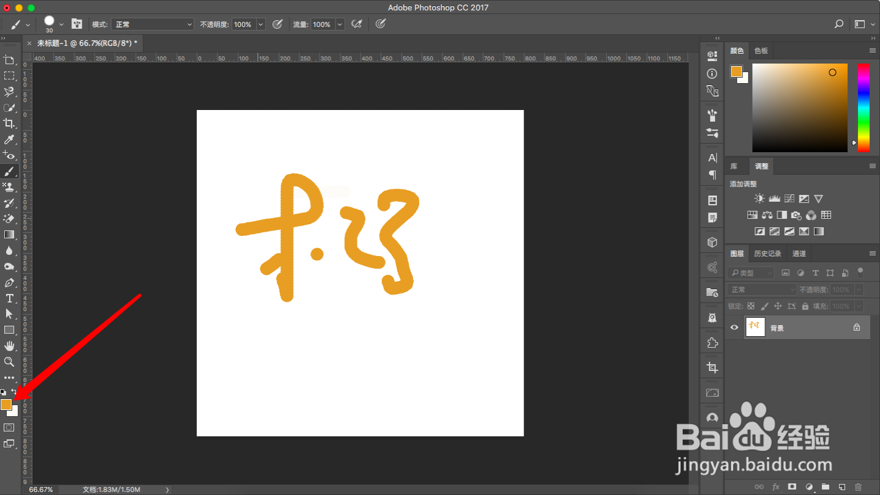Create a new group folder button

[x=825, y=487]
